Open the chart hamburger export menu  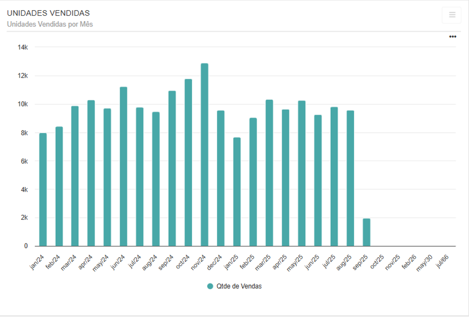coord(452,15)
